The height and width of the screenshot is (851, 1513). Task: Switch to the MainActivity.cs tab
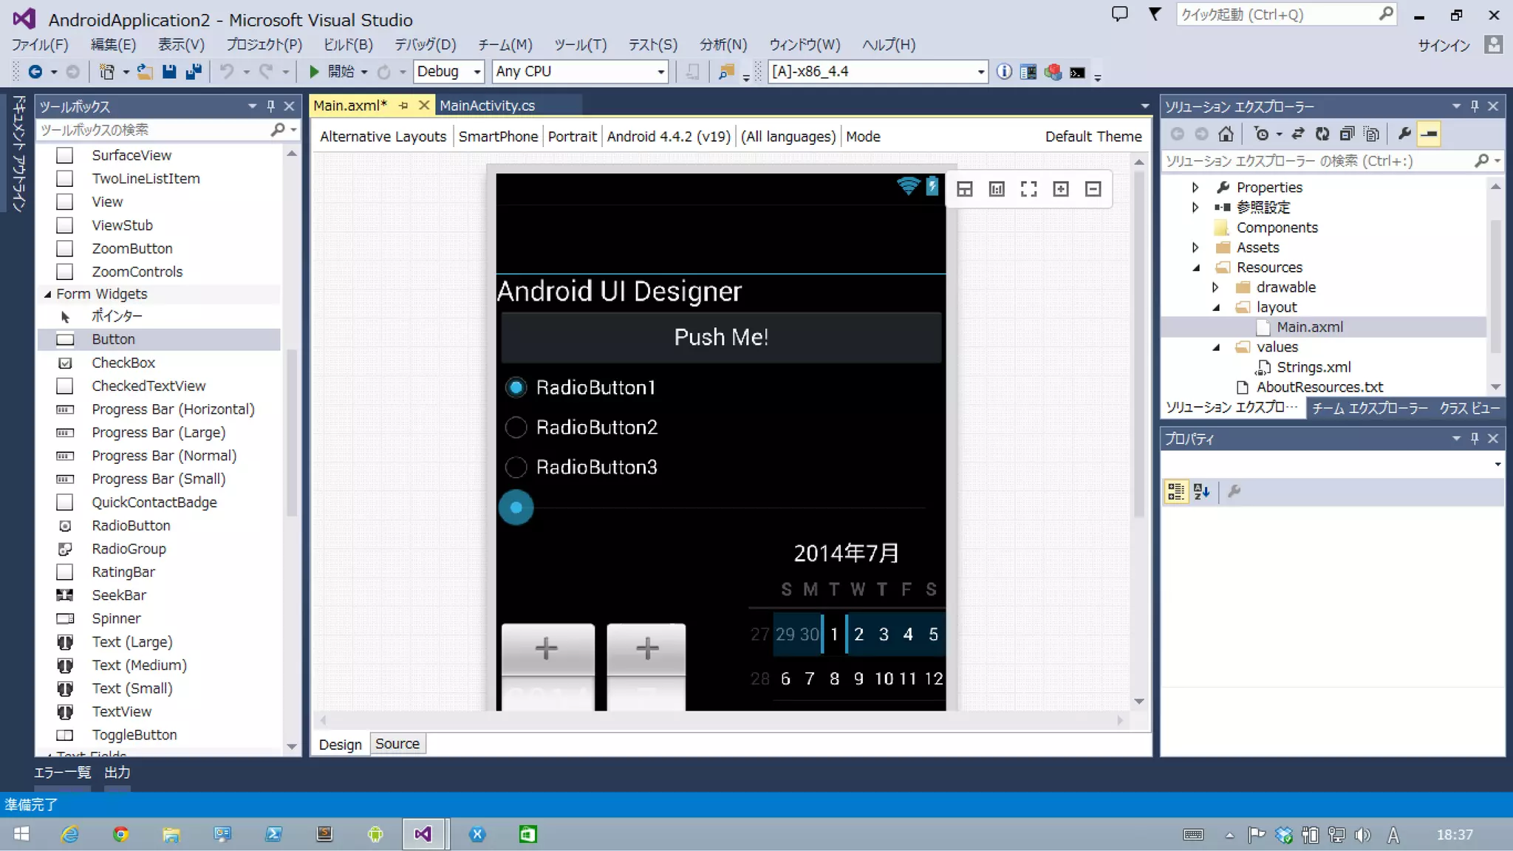pos(487,106)
